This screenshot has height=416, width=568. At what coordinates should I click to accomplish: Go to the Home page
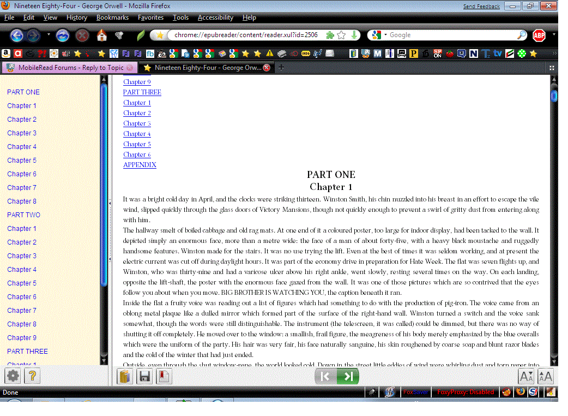(102, 35)
